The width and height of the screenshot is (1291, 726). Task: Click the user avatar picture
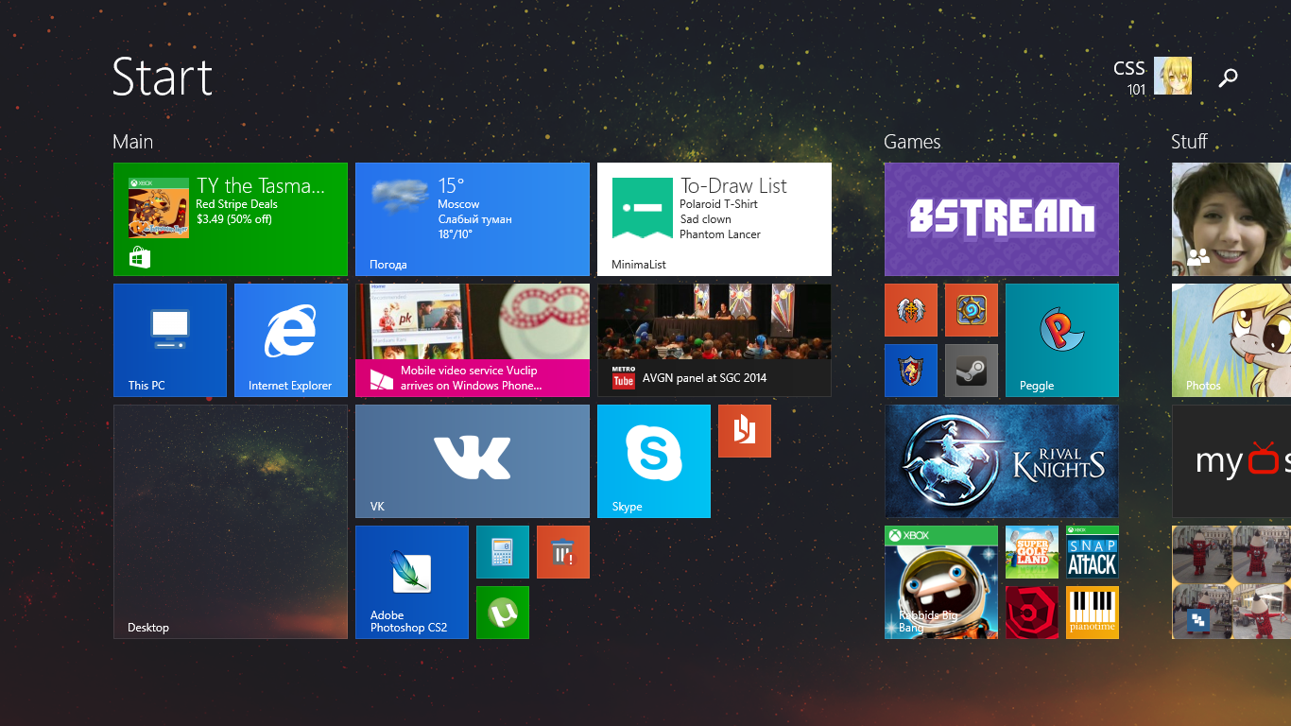[1173, 76]
